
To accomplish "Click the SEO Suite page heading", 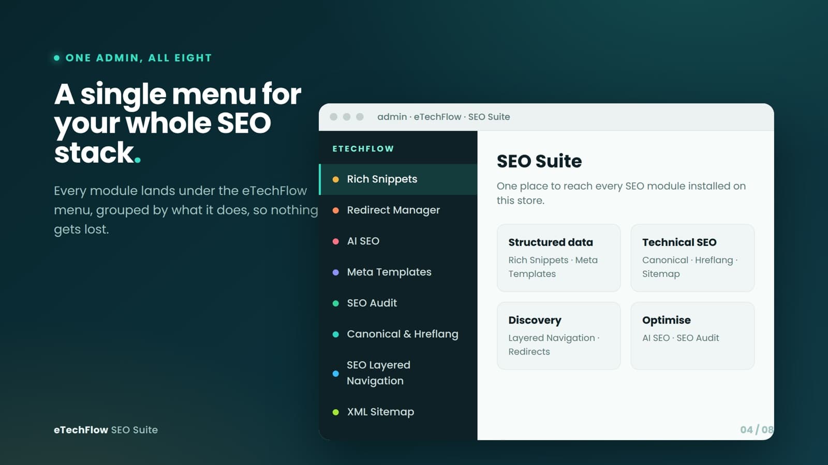I will 539,161.
